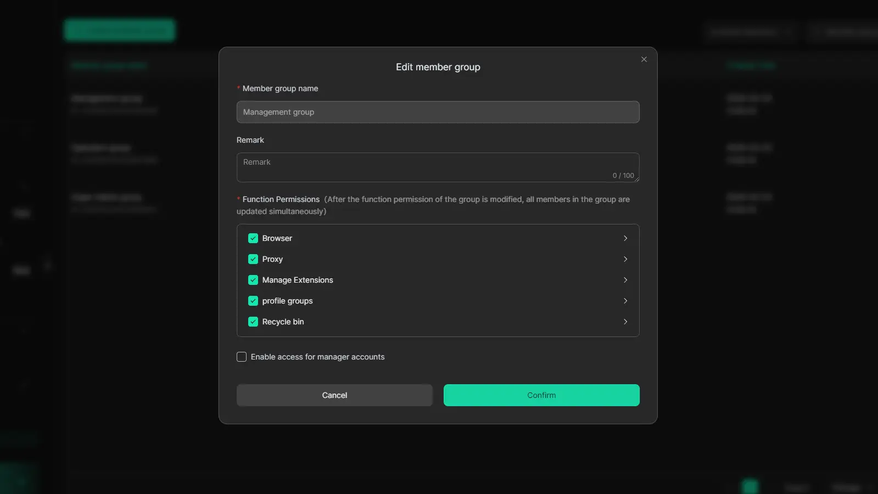
Task: Close the Edit member group dialog
Action: tap(644, 59)
